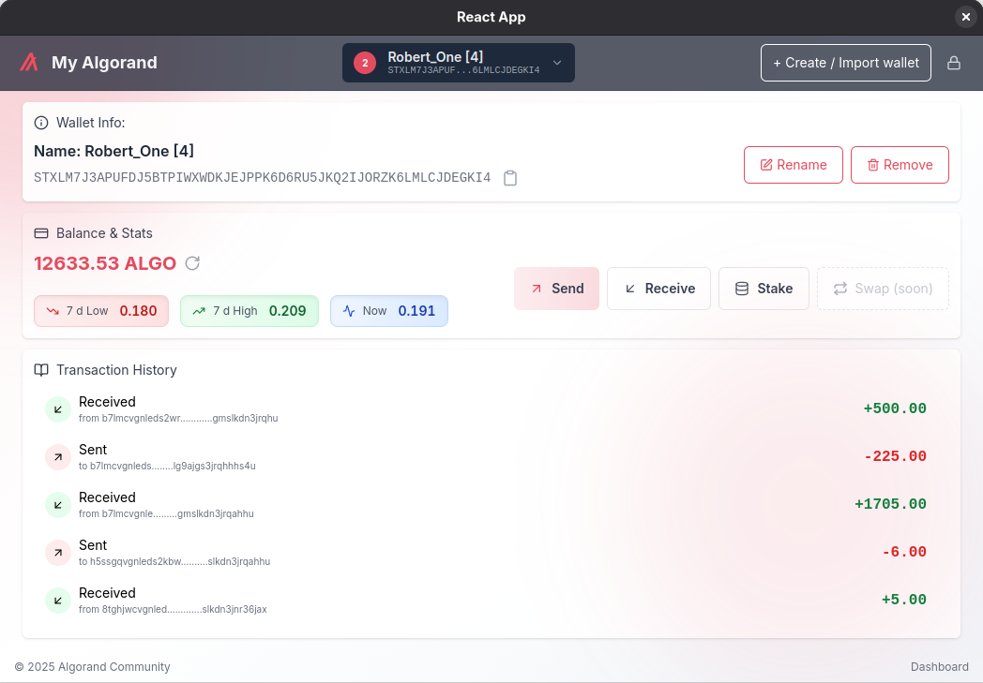The width and height of the screenshot is (983, 683).
Task: Click received icon for +5.00 transaction
Action: [57, 601]
